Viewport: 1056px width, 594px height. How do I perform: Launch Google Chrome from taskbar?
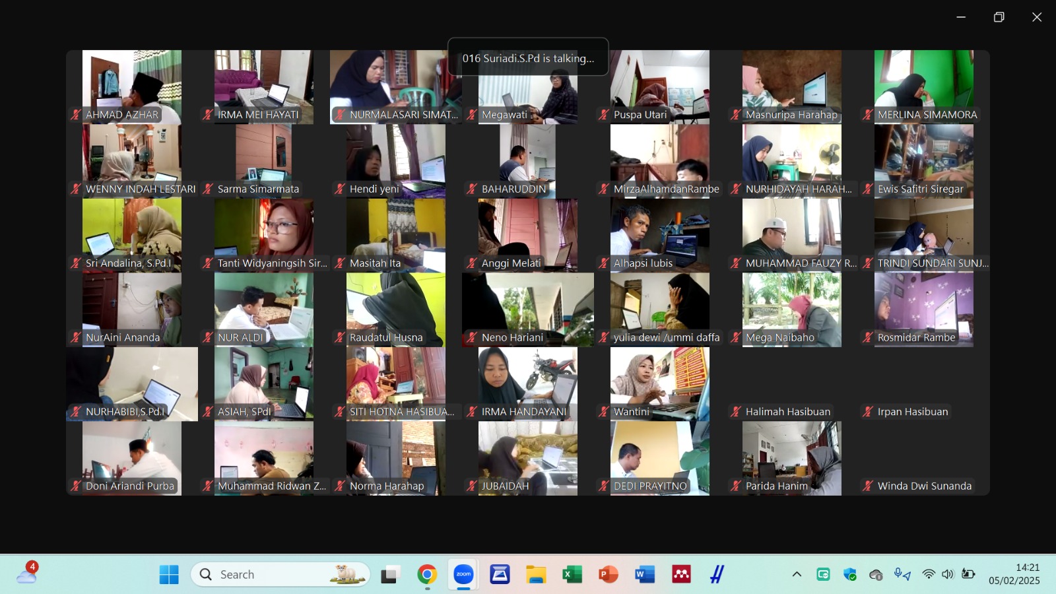point(427,574)
